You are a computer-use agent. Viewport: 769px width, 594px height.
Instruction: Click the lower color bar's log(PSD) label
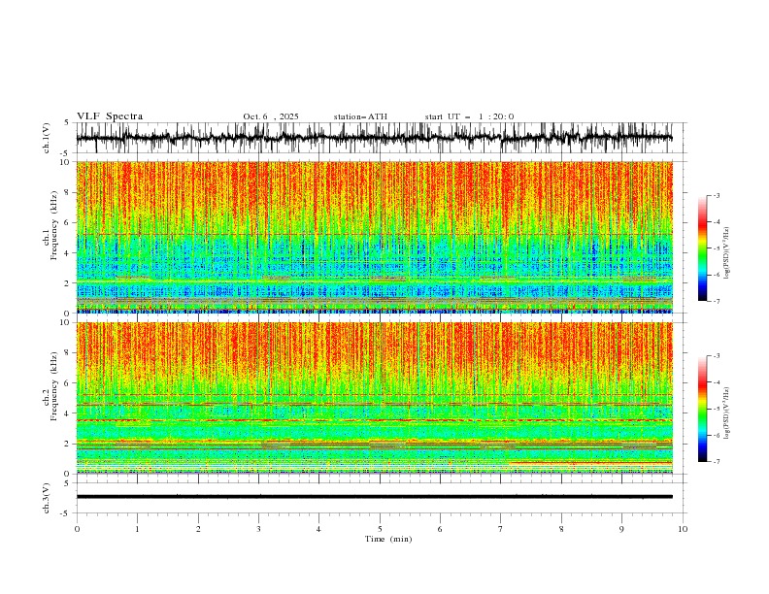pyautogui.click(x=726, y=413)
